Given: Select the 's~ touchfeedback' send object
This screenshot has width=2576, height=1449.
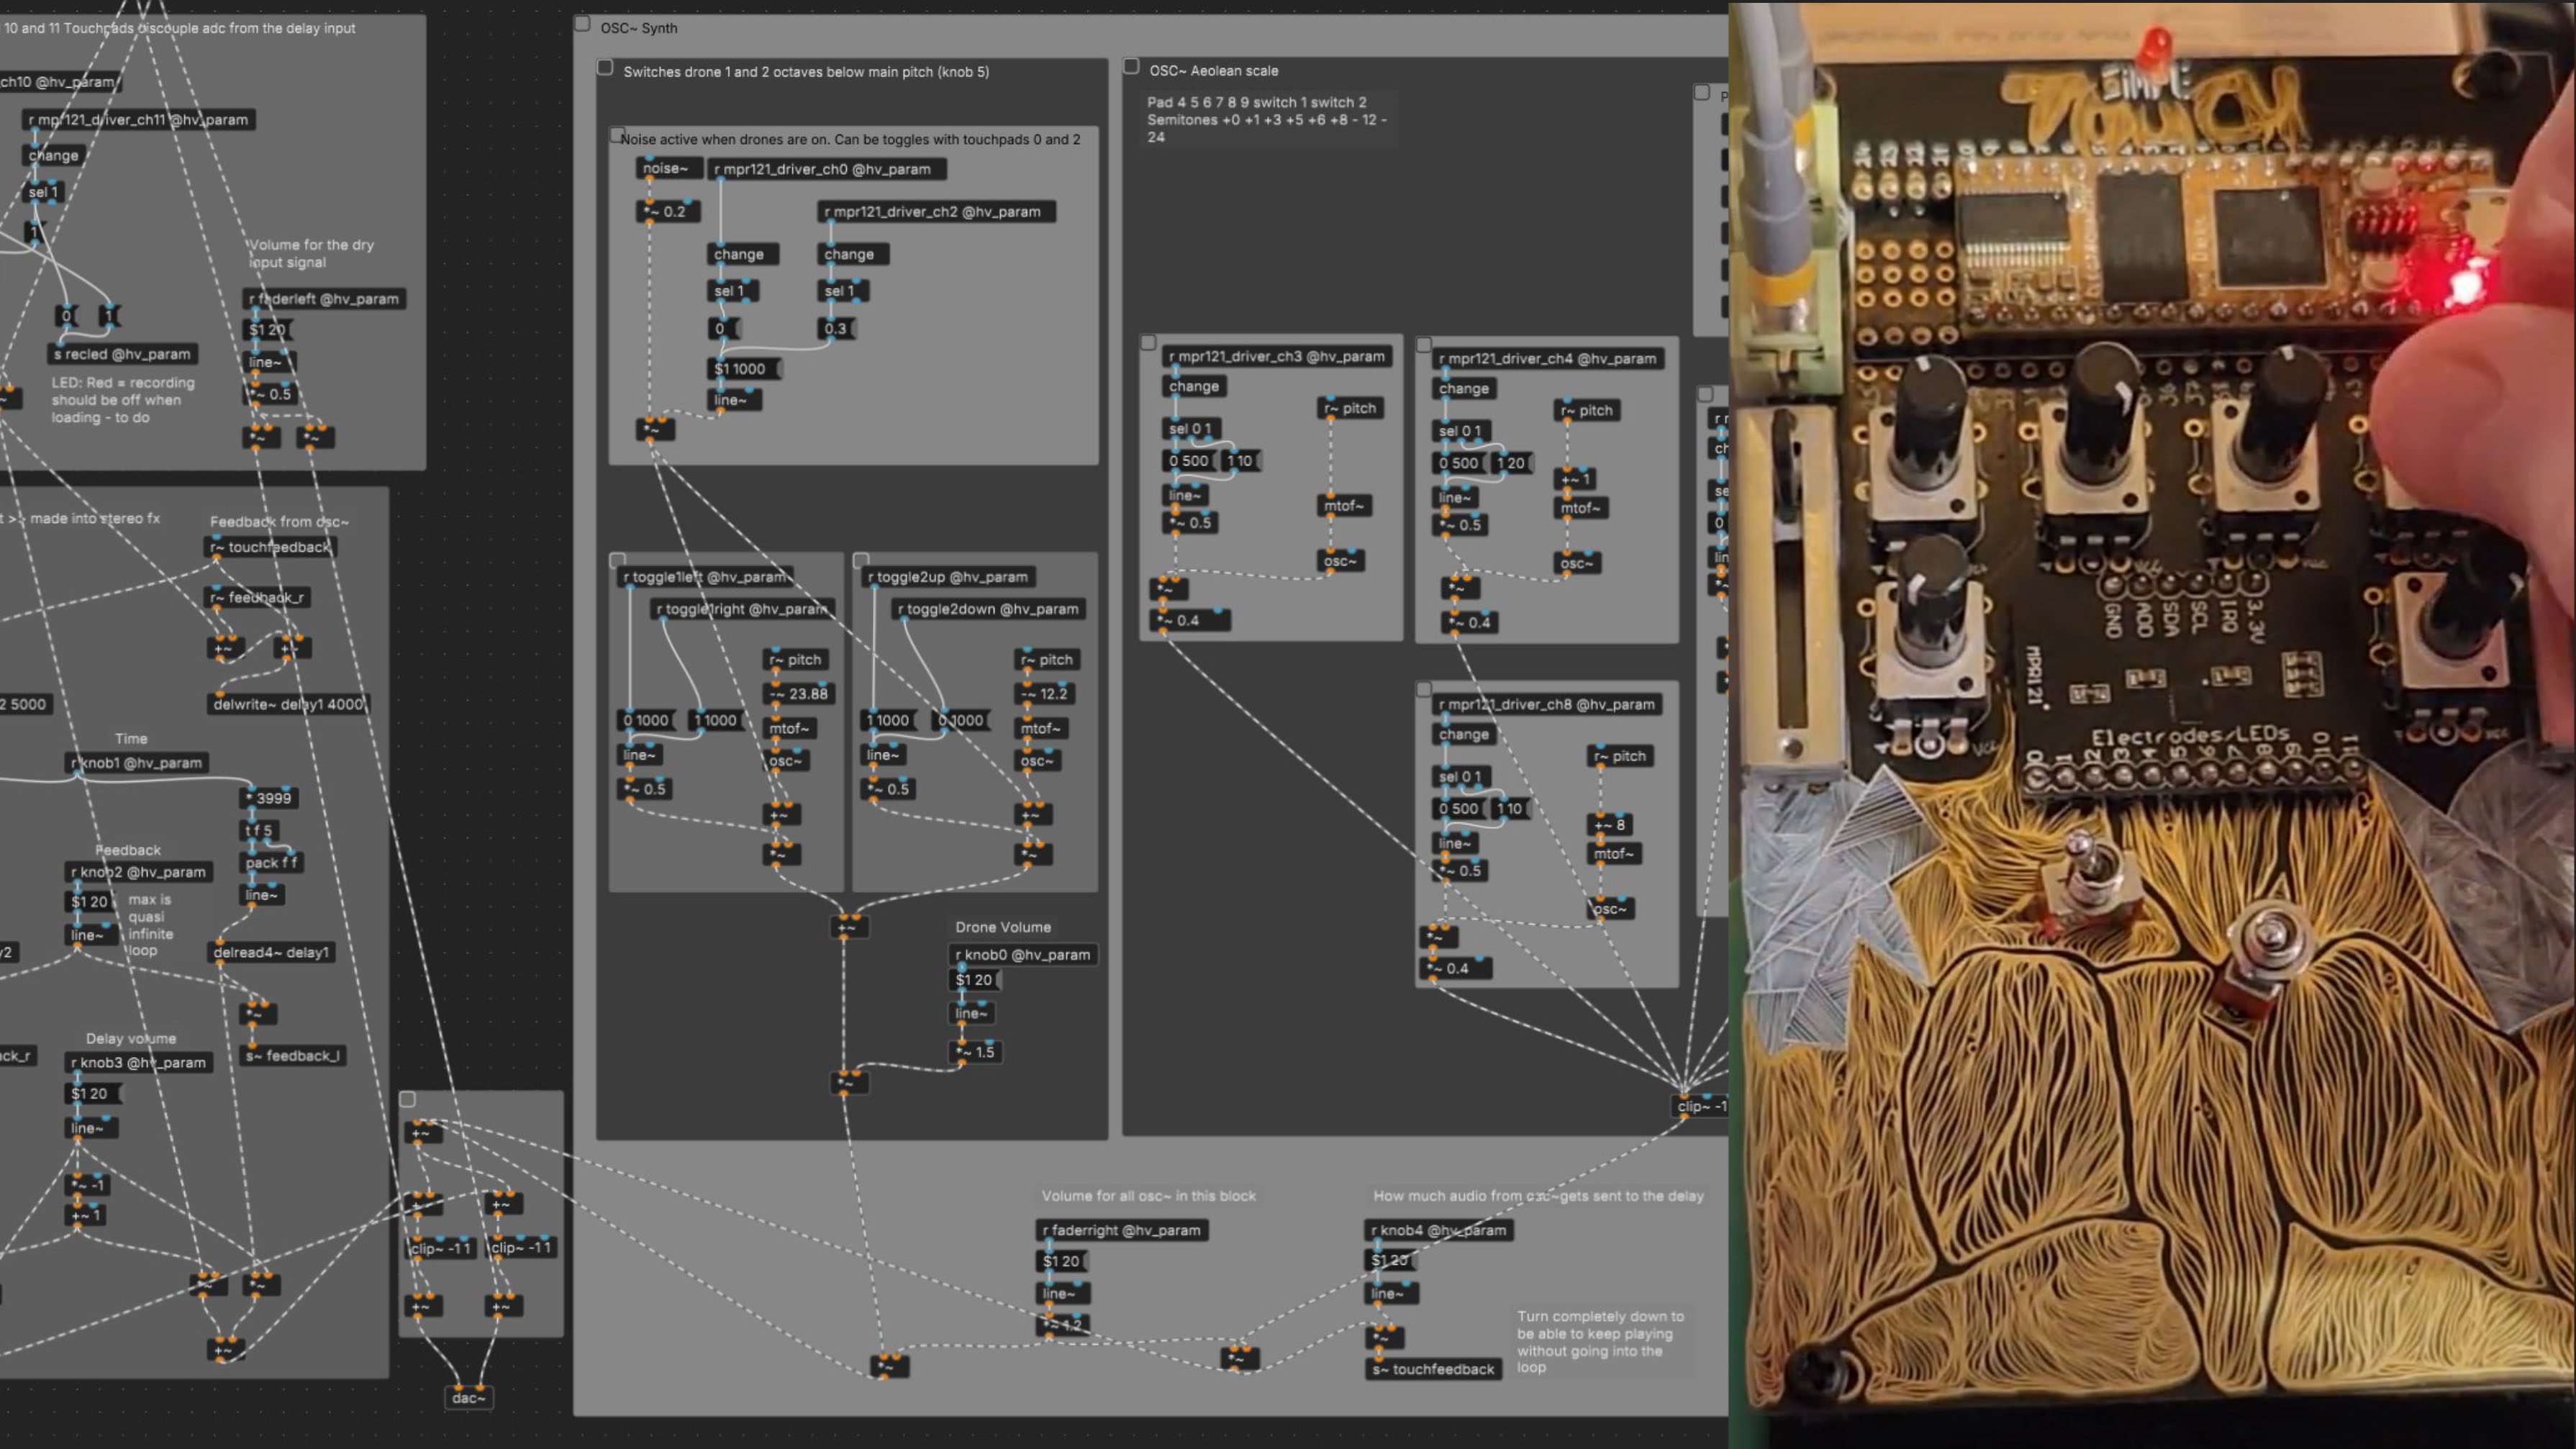Looking at the screenshot, I should 1433,1370.
